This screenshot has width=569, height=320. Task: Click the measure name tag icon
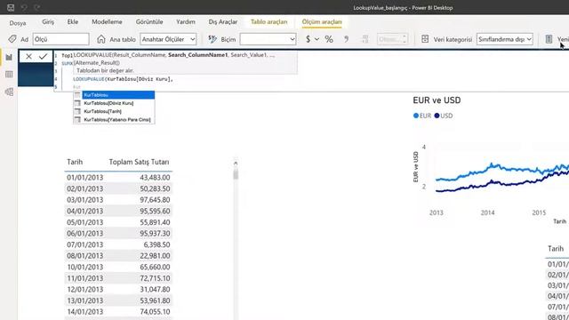(12, 39)
